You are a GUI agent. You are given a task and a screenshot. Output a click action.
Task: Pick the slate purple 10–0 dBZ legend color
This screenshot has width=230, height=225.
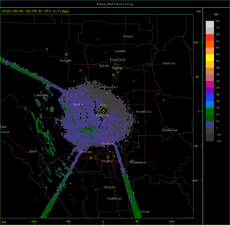coord(210,125)
